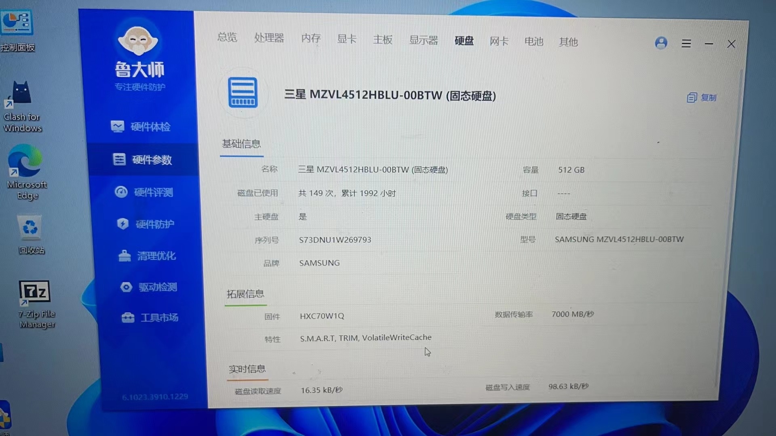
Task: Click the 拓展信息 section heading
Action: coord(245,294)
